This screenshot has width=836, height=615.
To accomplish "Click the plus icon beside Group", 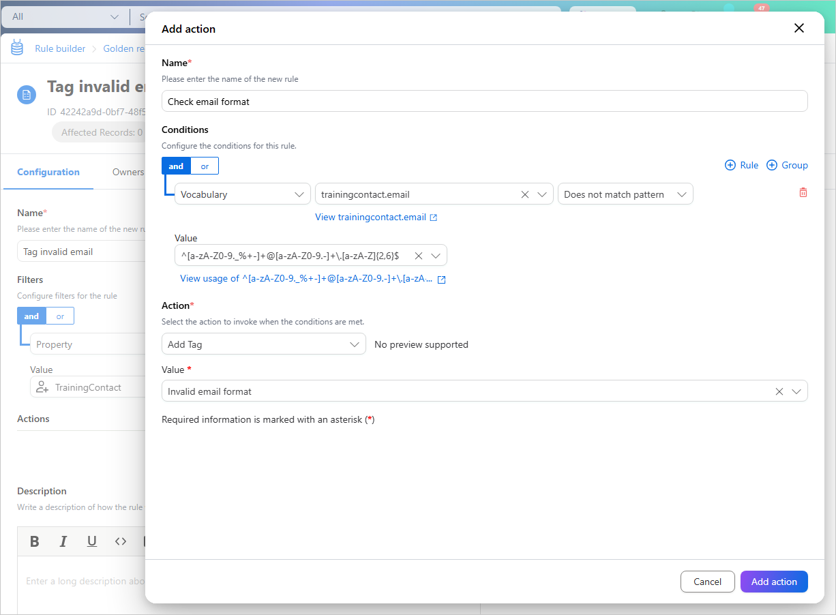I will point(772,165).
